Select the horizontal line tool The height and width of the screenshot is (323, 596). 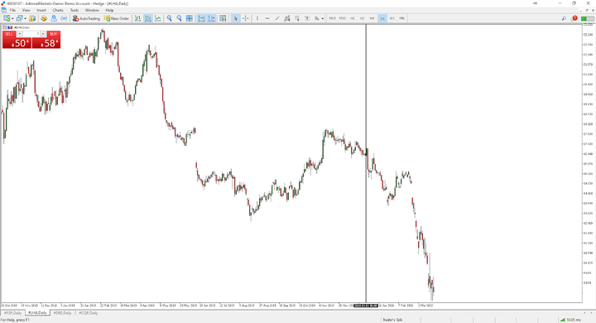click(x=267, y=18)
